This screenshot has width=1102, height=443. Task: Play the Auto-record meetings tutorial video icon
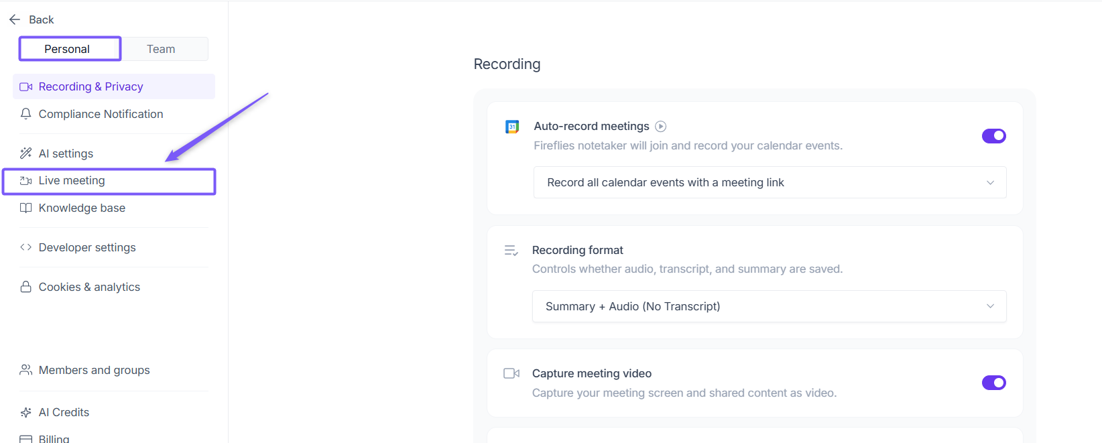coord(661,126)
